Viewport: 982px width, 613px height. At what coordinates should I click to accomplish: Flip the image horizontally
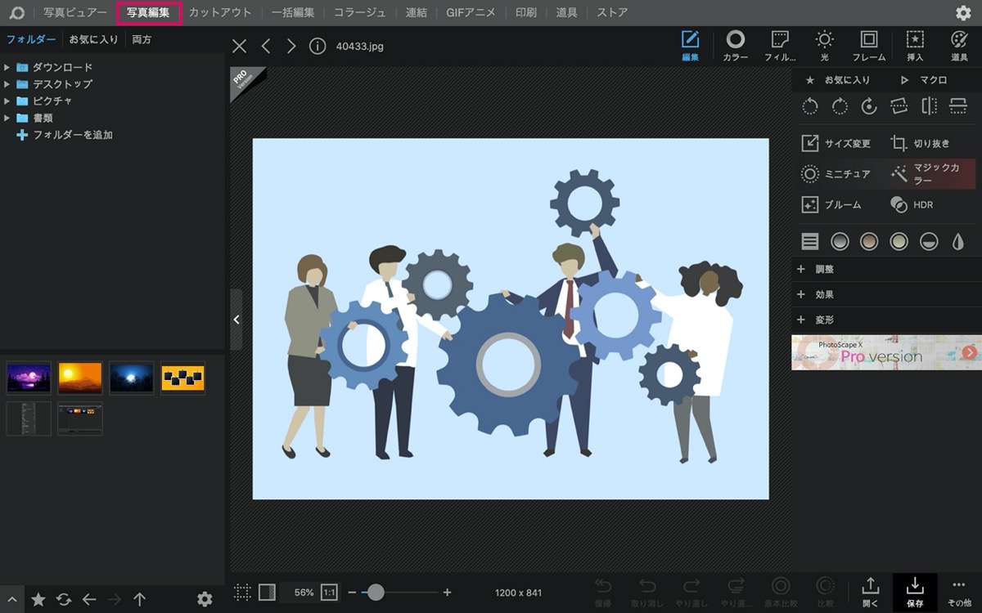929,106
